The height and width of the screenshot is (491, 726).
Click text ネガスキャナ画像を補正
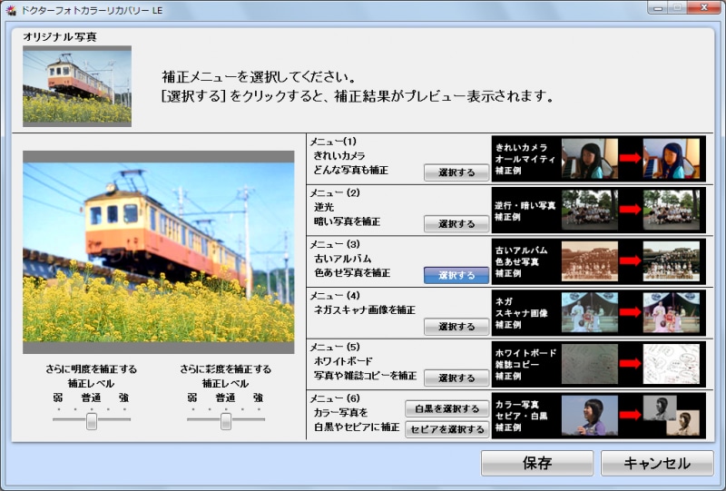(x=365, y=309)
